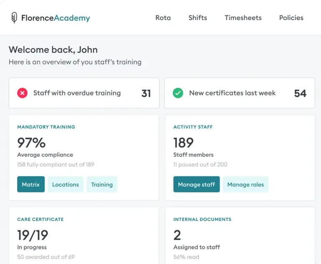This screenshot has width=321, height=264.
Task: Click the staff training overview subtitle
Action: (75, 62)
